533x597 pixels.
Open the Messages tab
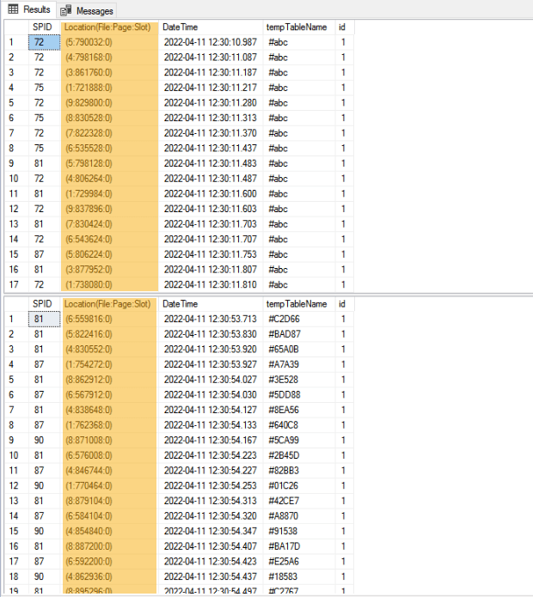tap(87, 10)
